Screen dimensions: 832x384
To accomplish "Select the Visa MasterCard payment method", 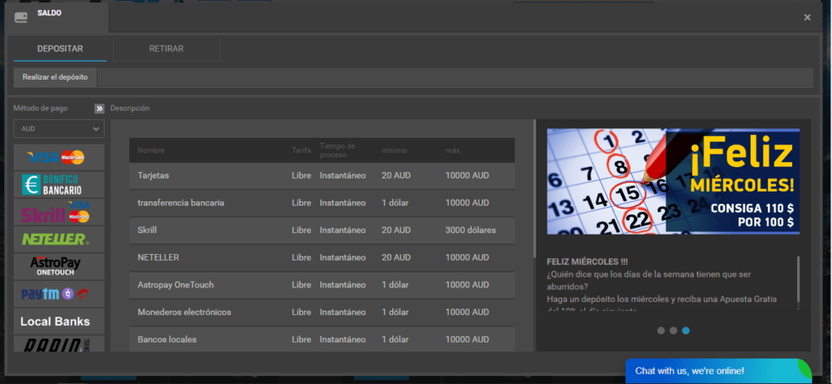I will click(58, 157).
